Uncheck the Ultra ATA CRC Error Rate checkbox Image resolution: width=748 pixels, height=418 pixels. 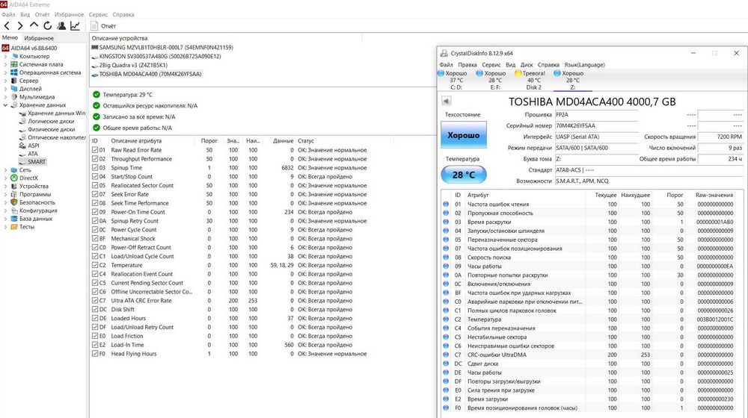pos(95,300)
